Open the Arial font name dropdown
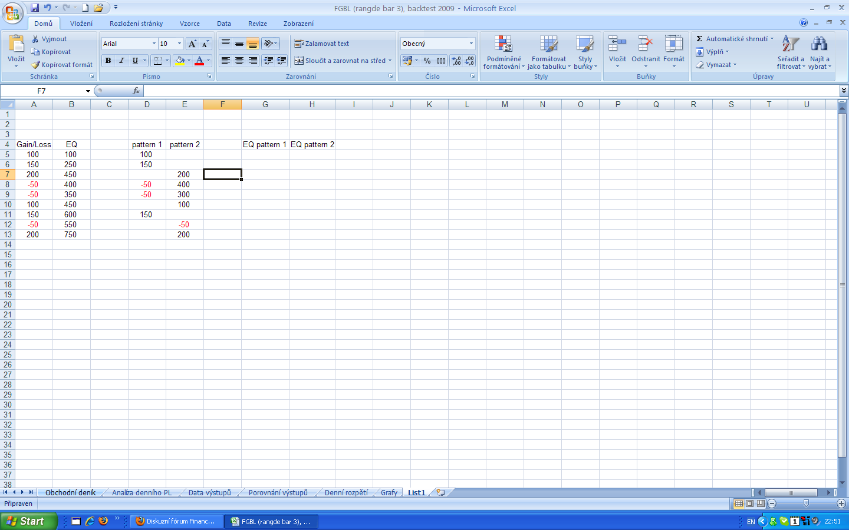This screenshot has width=849, height=530. pos(154,44)
